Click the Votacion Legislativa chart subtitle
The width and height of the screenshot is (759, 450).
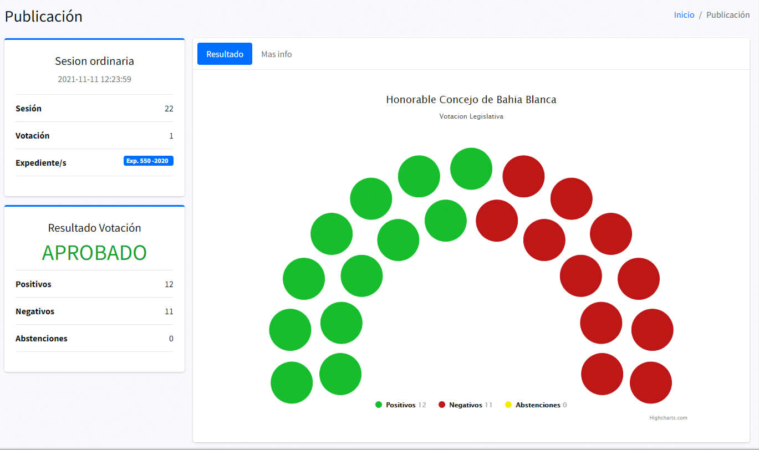coord(471,116)
